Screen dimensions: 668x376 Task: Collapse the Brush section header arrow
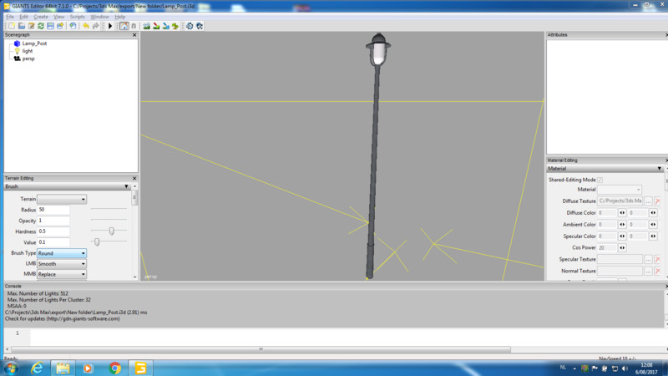pos(125,187)
